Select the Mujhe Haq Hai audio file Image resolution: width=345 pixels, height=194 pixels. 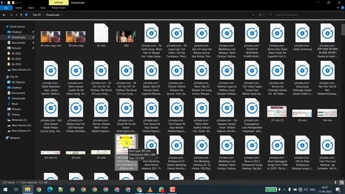pyautogui.click(x=76, y=115)
